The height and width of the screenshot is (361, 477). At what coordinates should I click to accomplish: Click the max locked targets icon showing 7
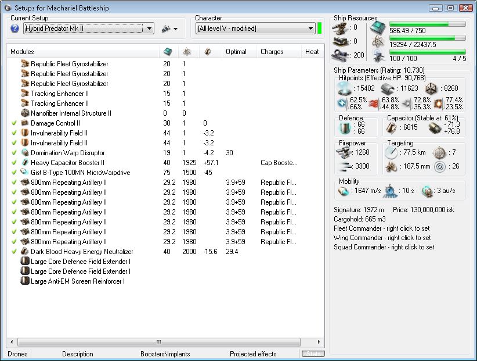coord(439,152)
